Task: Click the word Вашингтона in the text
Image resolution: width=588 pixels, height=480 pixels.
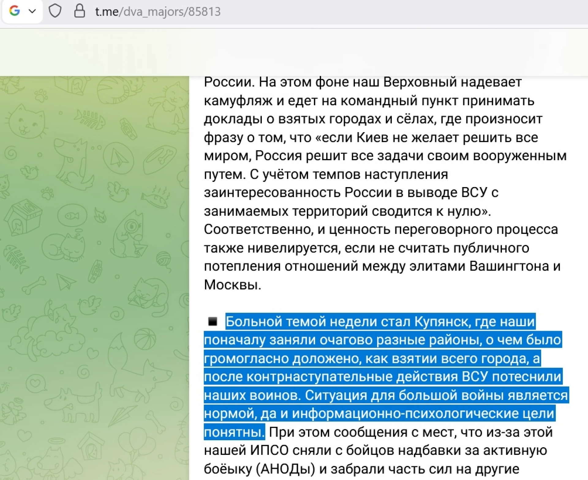Action: coord(510,266)
